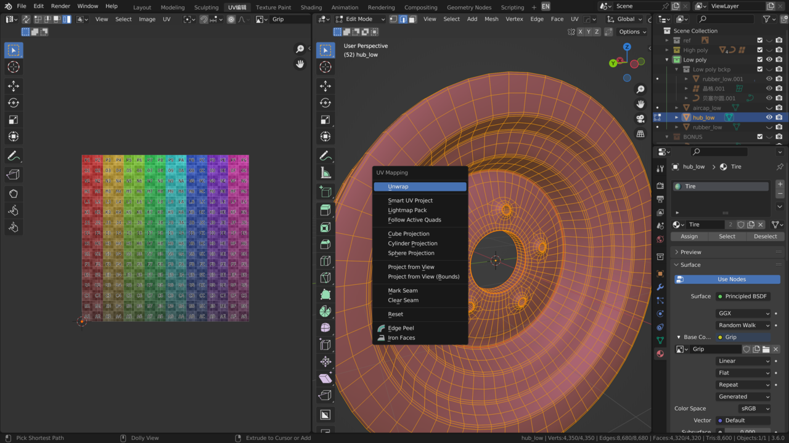The width and height of the screenshot is (789, 443).
Task: Open the Material properties tab
Action: [660, 354]
